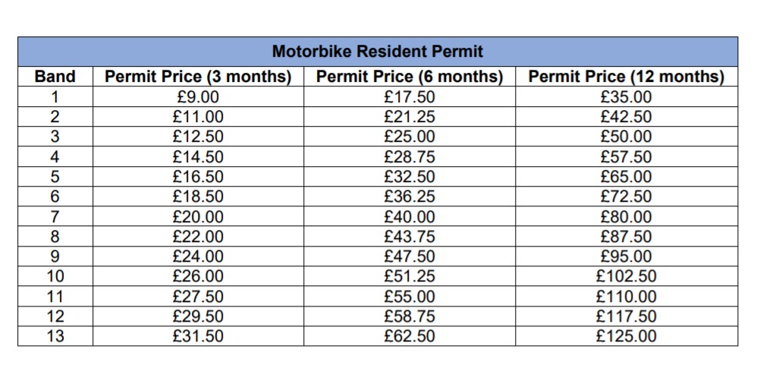Screen dimensions: 757x371
Task: Click the £62.50 price cell
Action: pyautogui.click(x=410, y=336)
